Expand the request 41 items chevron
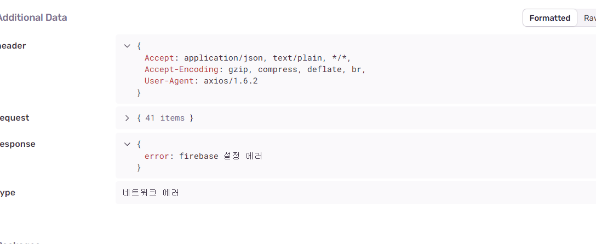Image resolution: width=596 pixels, height=244 pixels. click(127, 118)
